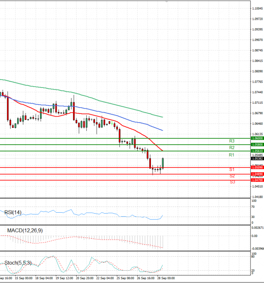Click the 1.07440 price axis value
The image size is (264, 283).
pyautogui.click(x=257, y=92)
